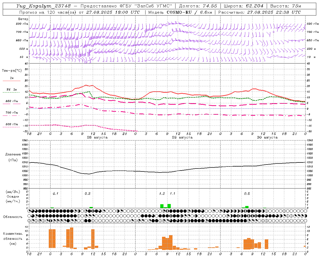Click the Давление pressure panel label

click(x=13, y=154)
